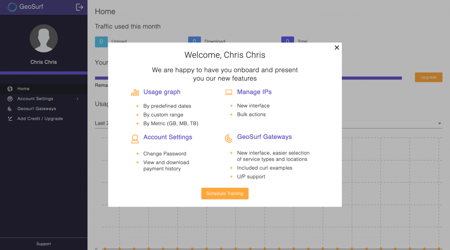Screen dimensions: 450x250
Task: Click the bar chart Usage graph icon
Action: point(135,92)
